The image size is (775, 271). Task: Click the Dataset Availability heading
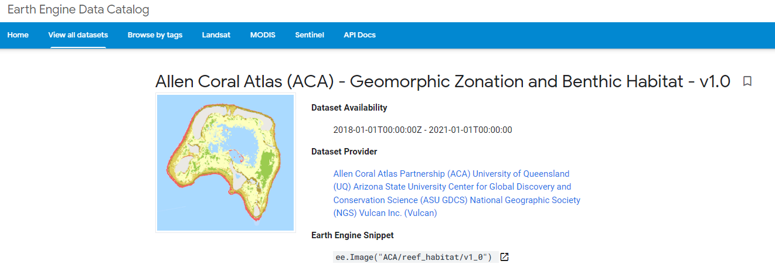coord(349,108)
